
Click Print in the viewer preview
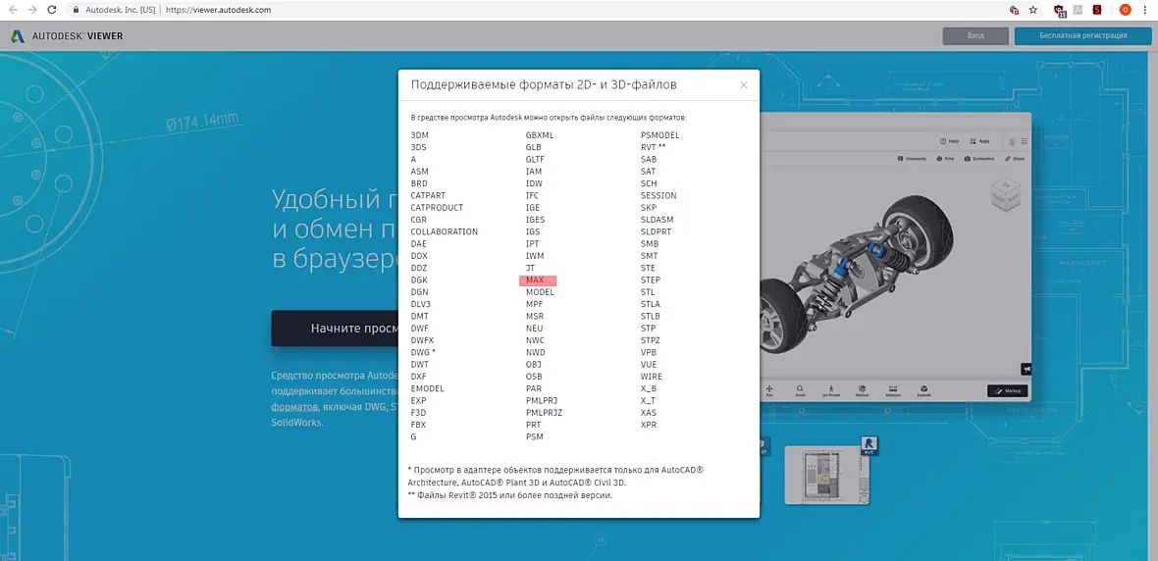coord(945,159)
